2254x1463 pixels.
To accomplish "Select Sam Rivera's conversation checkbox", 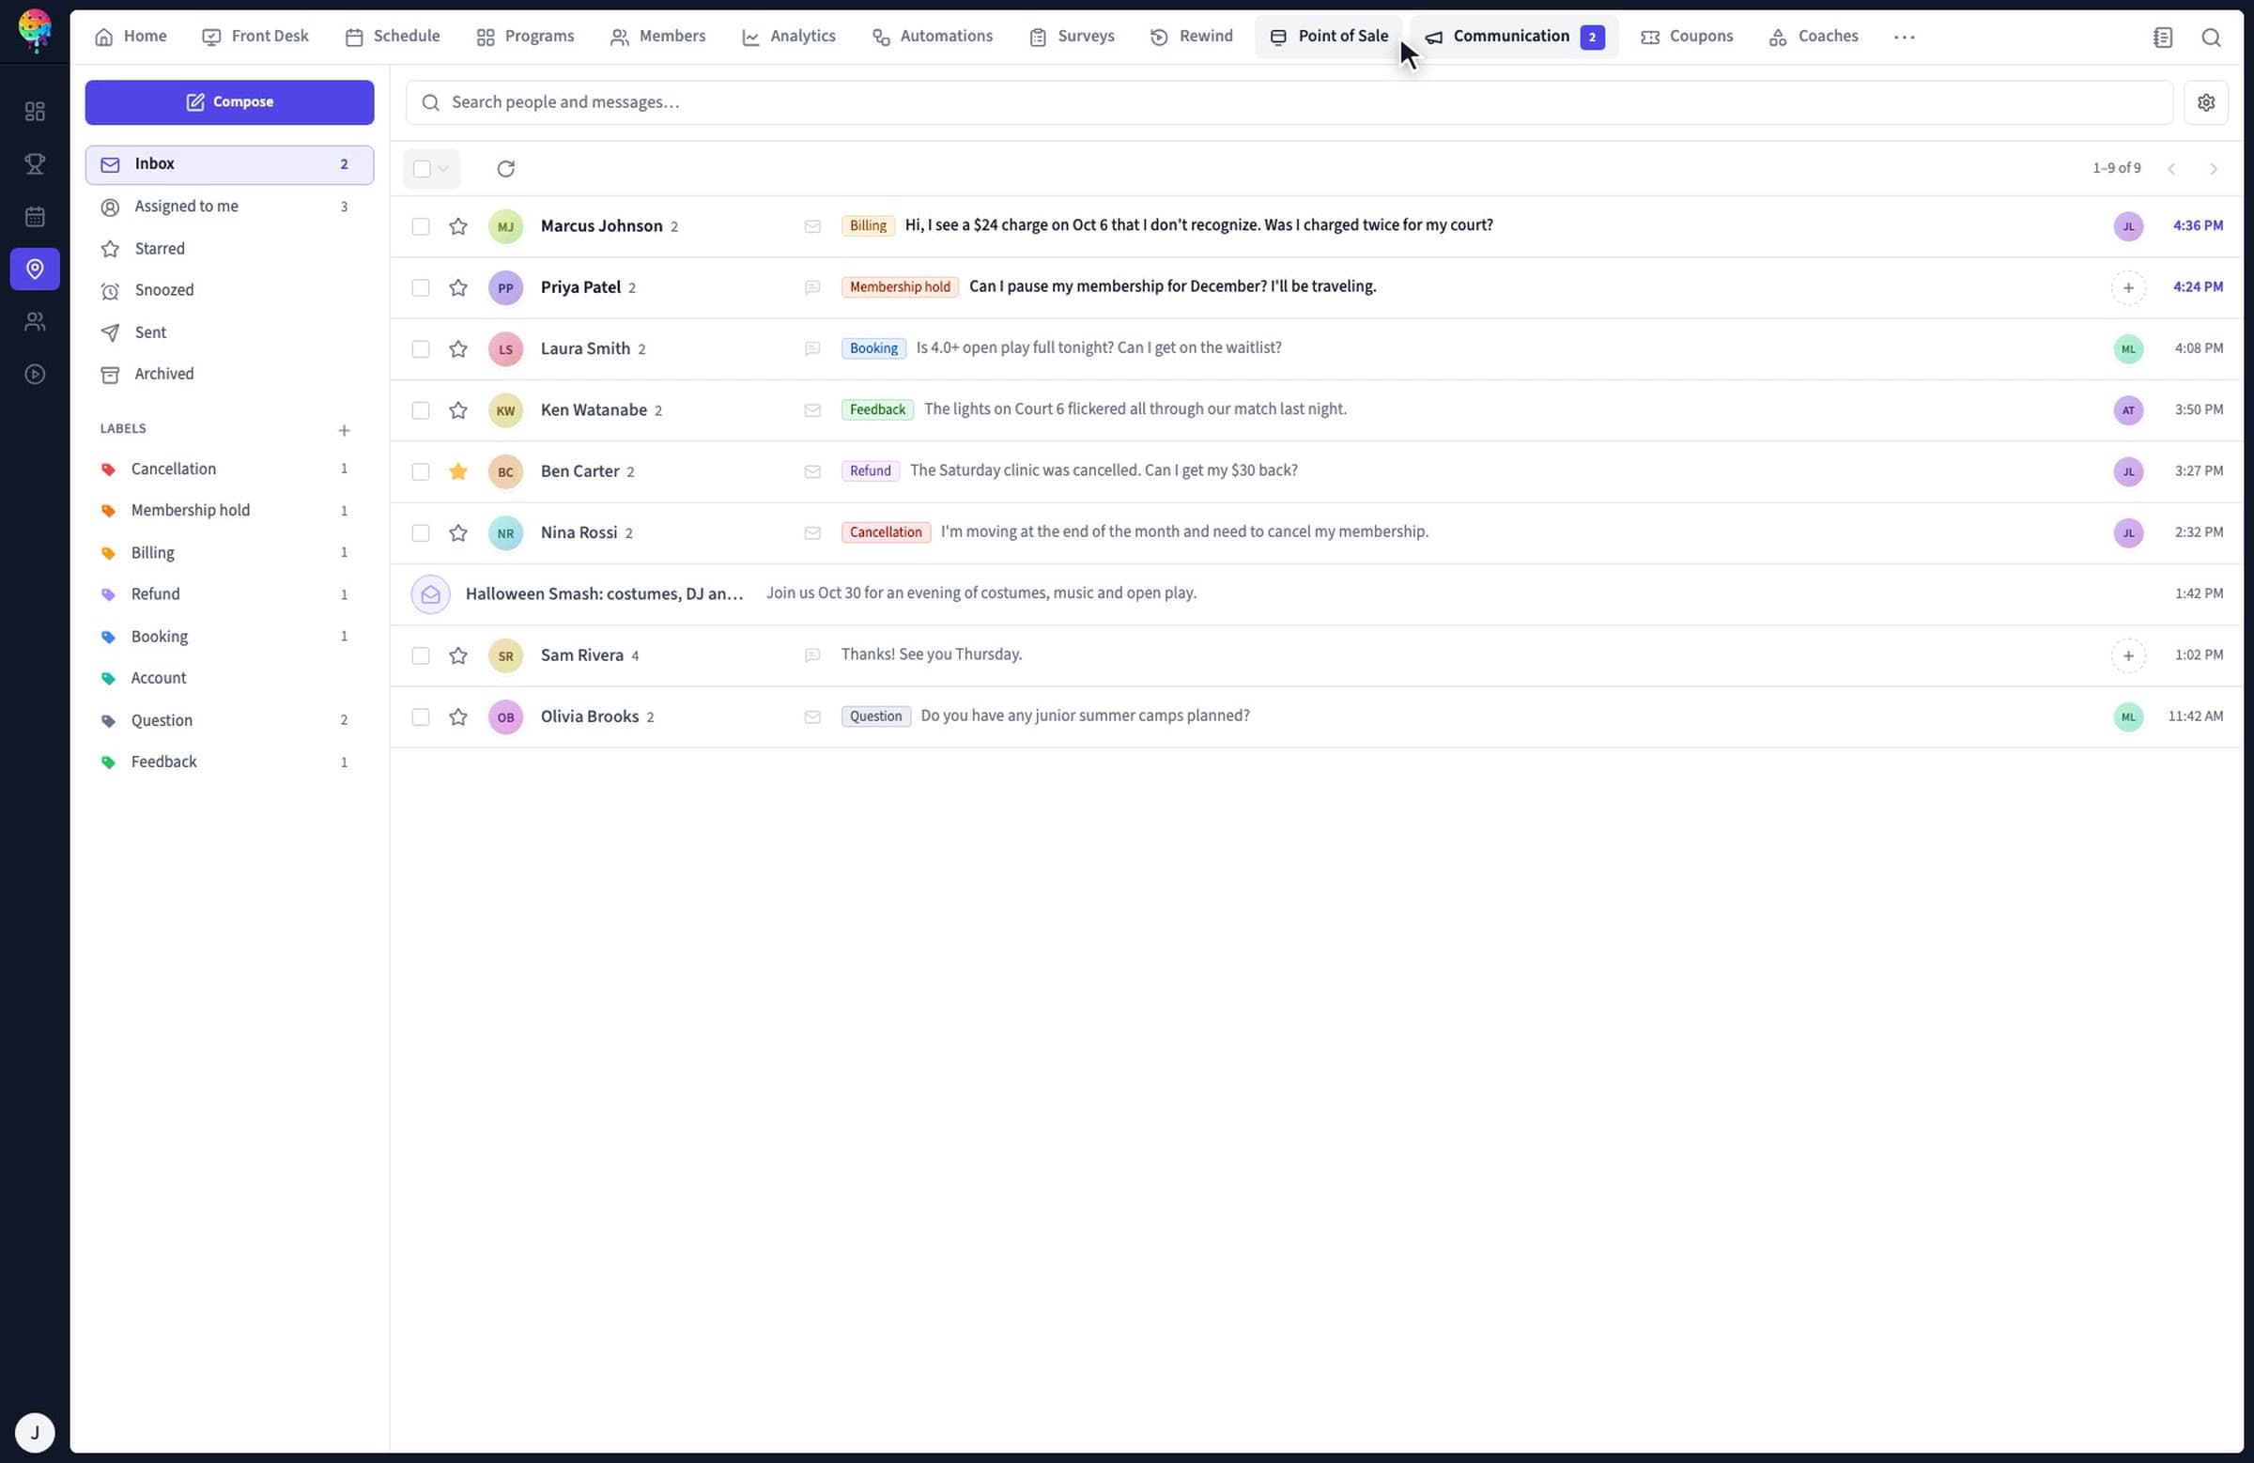I will pyautogui.click(x=421, y=655).
